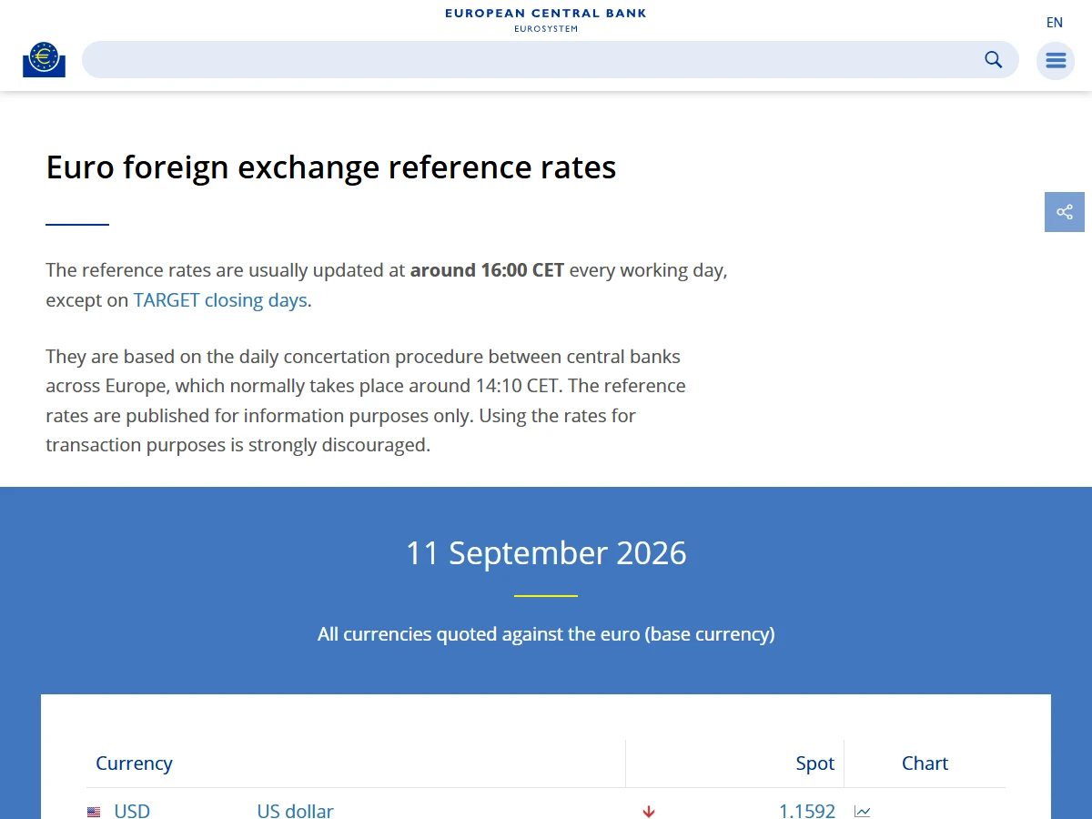
Task: Click the Euro foreign exchange reference rates heading
Action: click(x=331, y=168)
